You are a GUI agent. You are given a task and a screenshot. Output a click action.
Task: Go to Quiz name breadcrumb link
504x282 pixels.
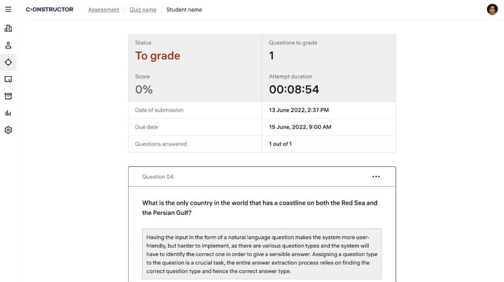pos(142,10)
